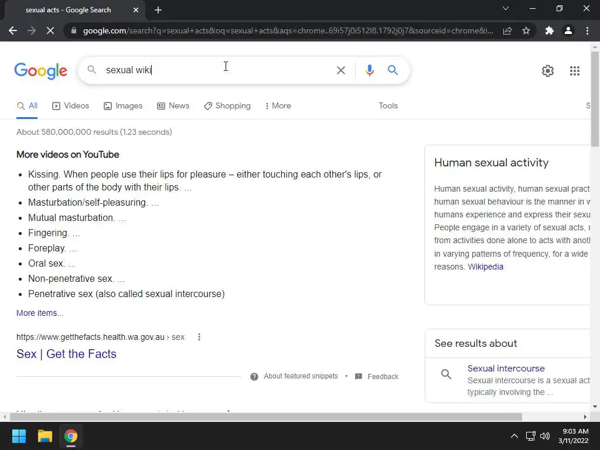The height and width of the screenshot is (450, 600).
Task: Click the featured snippet help icon
Action: [254, 377]
